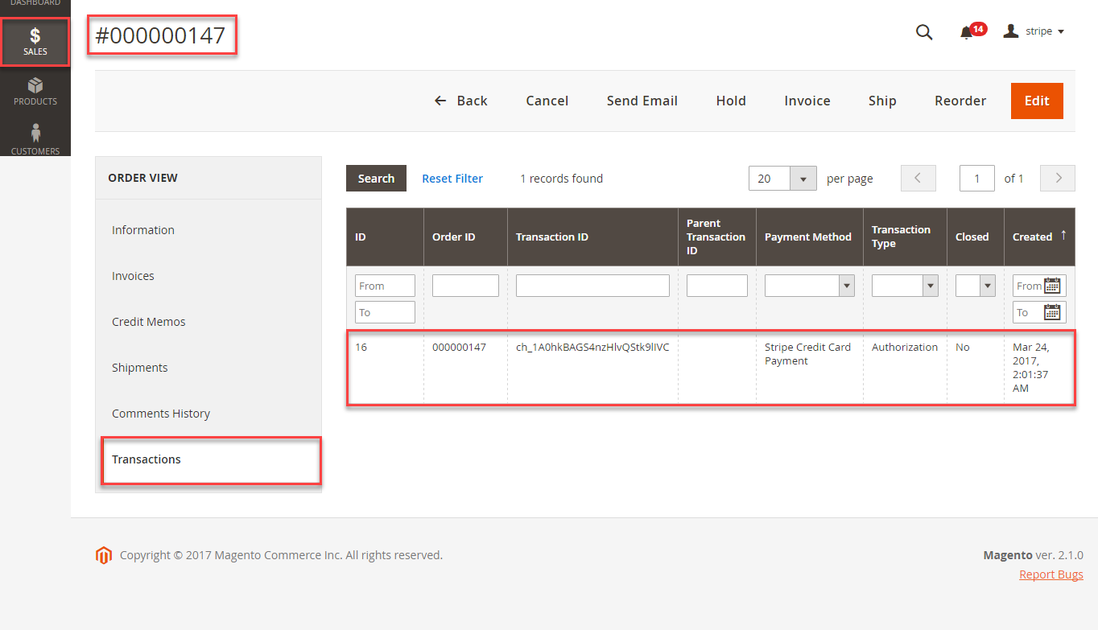This screenshot has width=1098, height=630.
Task: Open the Customers section icon
Action: [35, 138]
